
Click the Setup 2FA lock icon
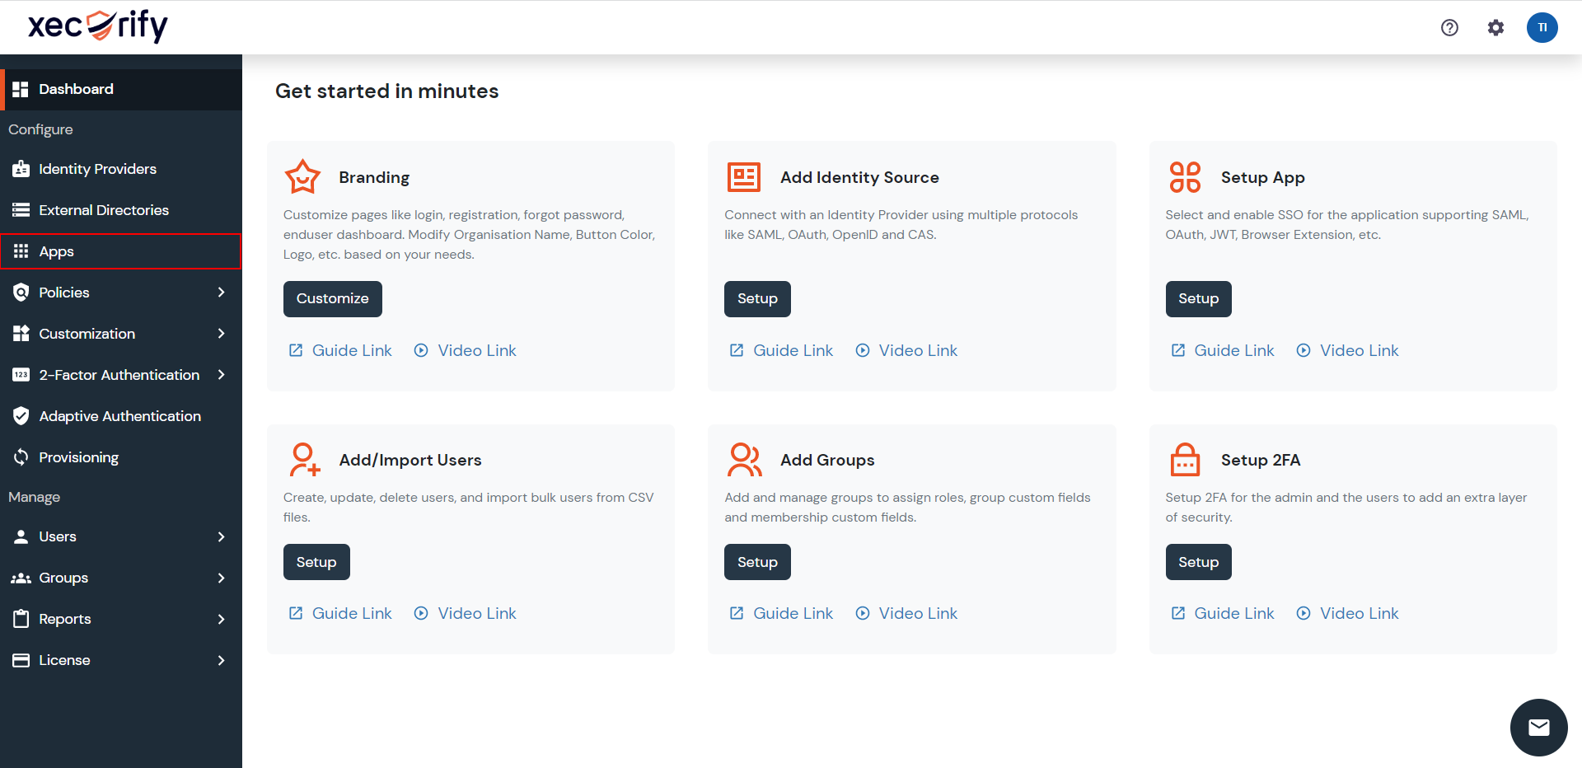click(x=1185, y=460)
